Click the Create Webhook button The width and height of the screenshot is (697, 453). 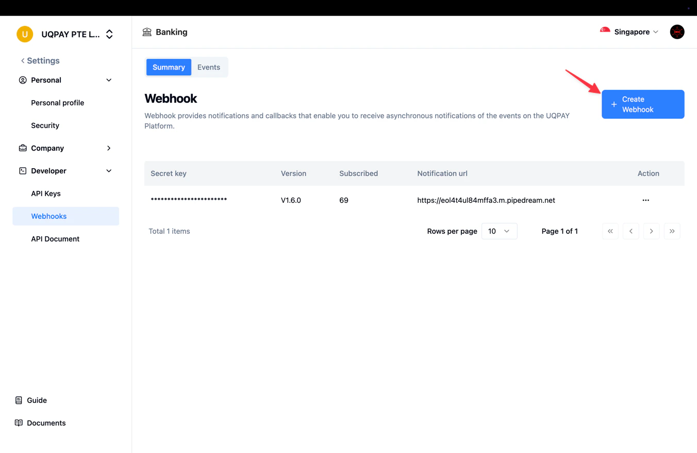click(x=643, y=104)
